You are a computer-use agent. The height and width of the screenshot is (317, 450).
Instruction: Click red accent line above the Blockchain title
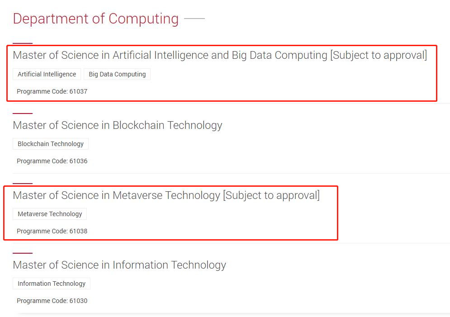pyautogui.click(x=23, y=113)
